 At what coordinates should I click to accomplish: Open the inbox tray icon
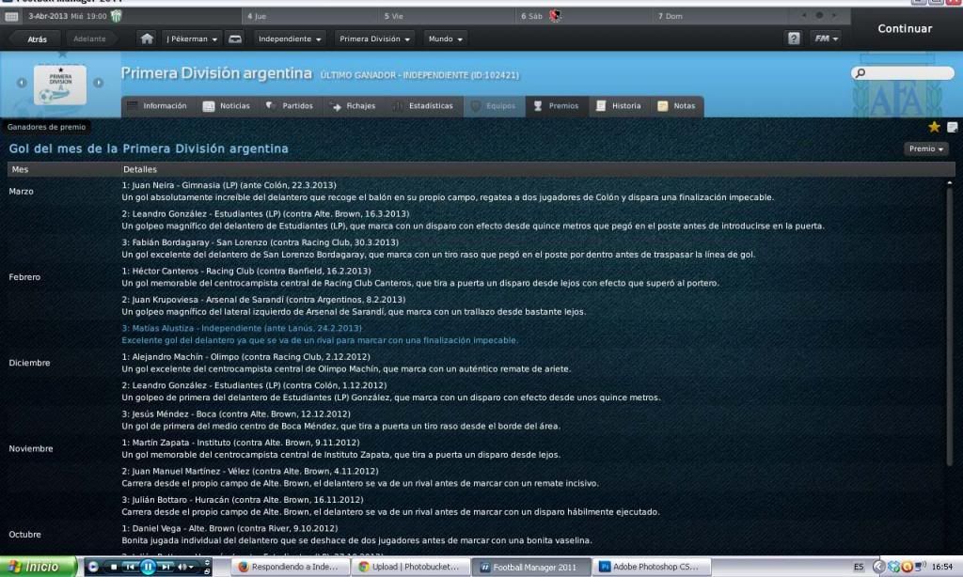234,39
